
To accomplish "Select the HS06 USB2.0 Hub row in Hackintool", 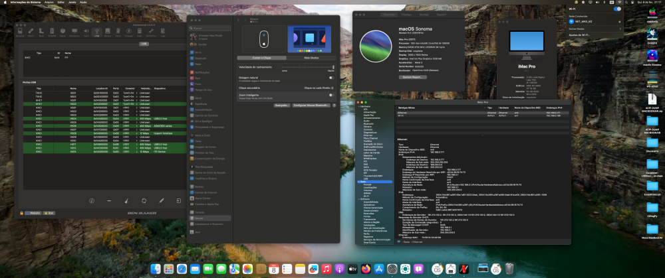I will click(x=104, y=119).
